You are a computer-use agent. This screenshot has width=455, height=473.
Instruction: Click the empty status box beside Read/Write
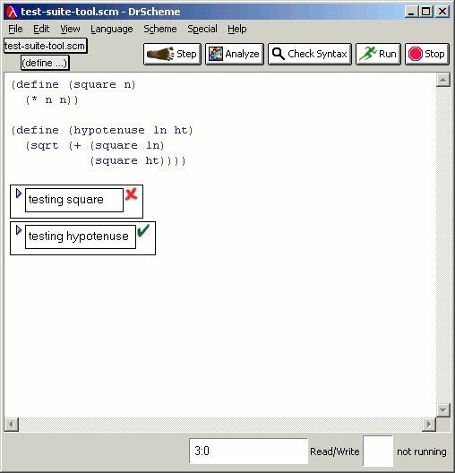378,451
